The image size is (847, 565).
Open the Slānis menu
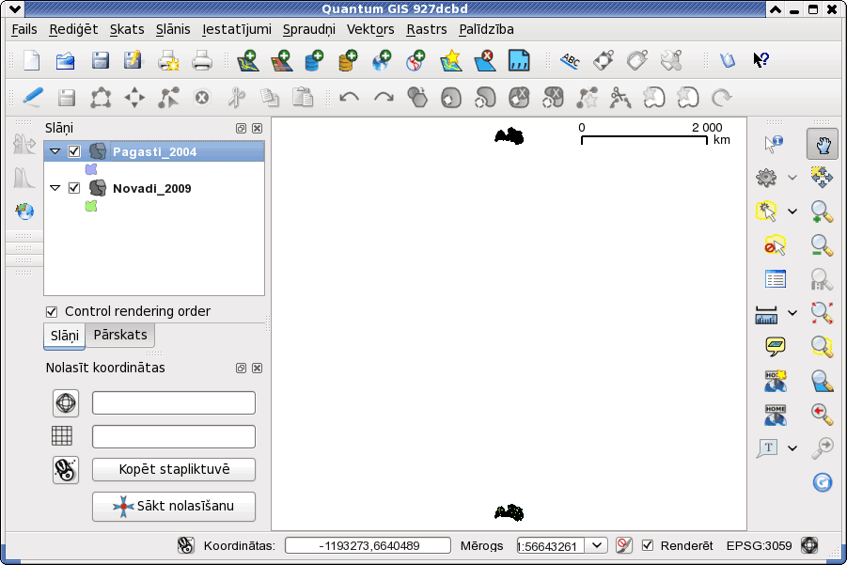coord(173,30)
